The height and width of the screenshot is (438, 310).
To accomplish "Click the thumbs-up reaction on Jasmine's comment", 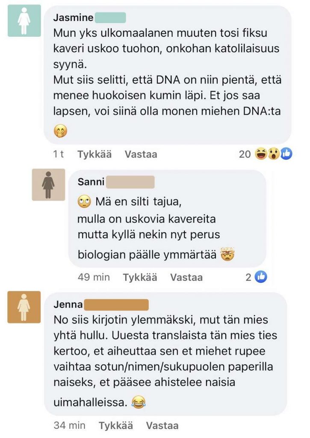I will pyautogui.click(x=286, y=154).
